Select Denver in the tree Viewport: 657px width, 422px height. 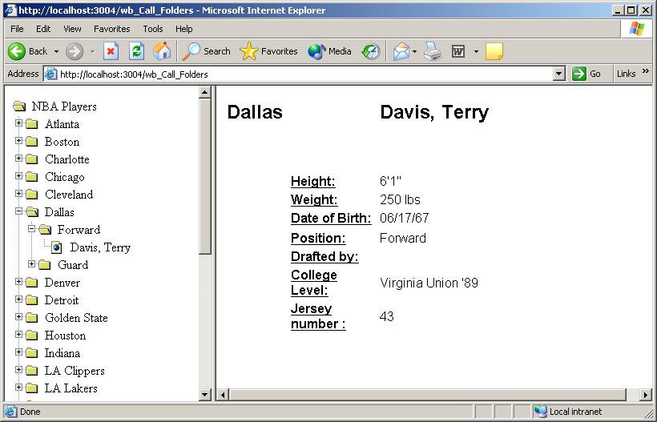[62, 283]
